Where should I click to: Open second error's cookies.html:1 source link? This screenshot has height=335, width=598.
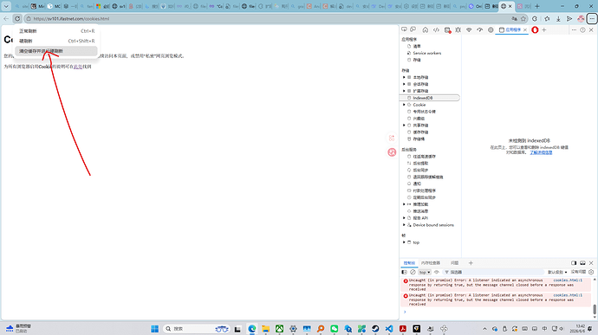568,295
